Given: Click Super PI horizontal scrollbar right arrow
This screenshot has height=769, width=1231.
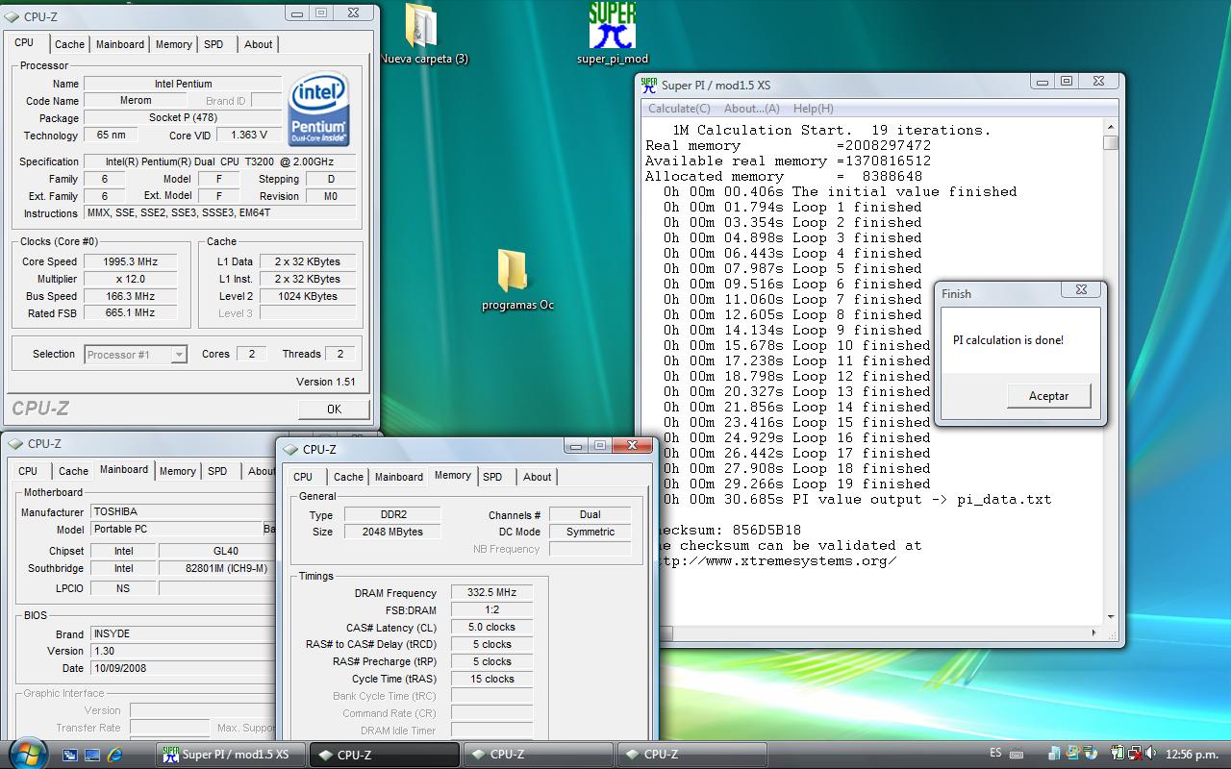Looking at the screenshot, I should 1095,633.
